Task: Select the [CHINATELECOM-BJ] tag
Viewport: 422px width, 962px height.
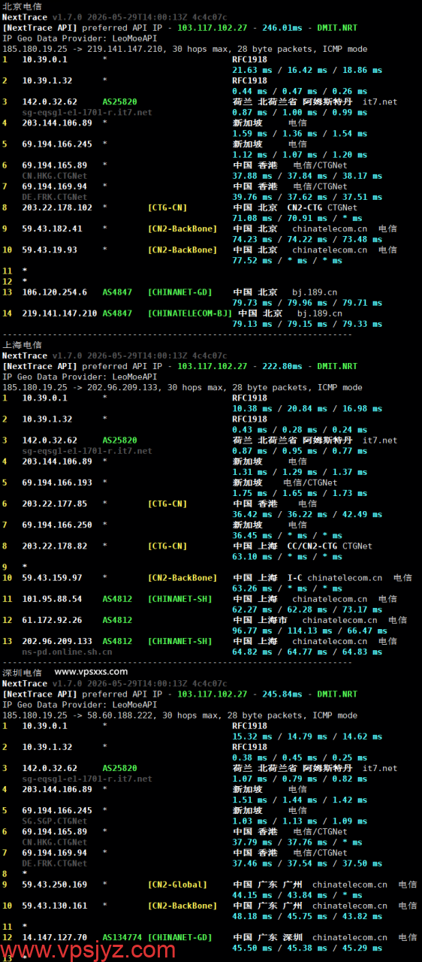Action: click(190, 313)
